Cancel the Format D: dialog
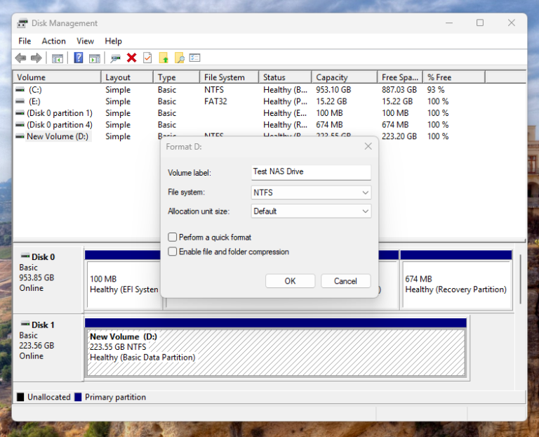The image size is (539, 437). click(345, 281)
